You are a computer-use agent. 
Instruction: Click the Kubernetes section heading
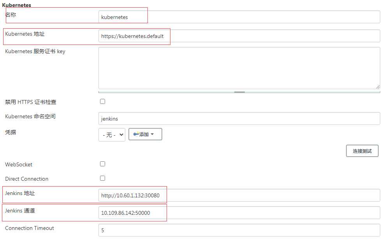[16, 5]
